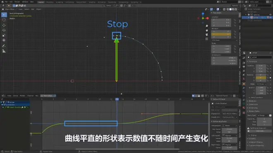Expand the Custom Properties panel
The width and height of the screenshot is (273, 153).
click(x=256, y=146)
